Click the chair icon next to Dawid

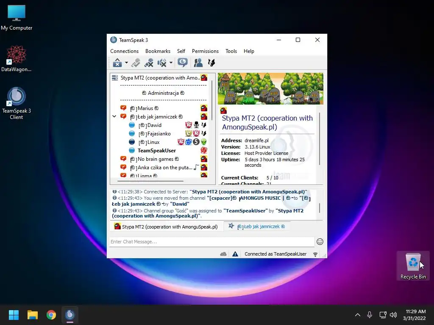[196, 125]
